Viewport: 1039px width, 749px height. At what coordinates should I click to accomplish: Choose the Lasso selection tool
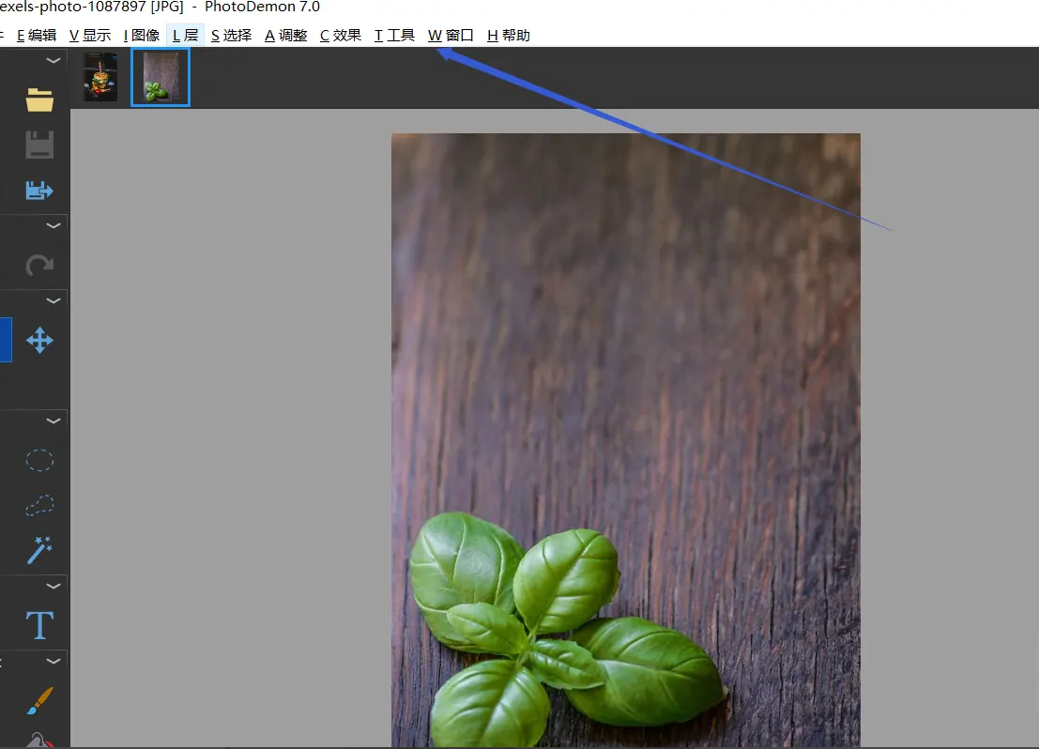pos(39,505)
